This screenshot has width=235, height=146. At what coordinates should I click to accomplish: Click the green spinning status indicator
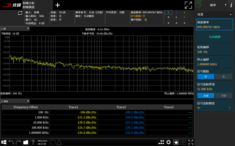click(198, 5)
